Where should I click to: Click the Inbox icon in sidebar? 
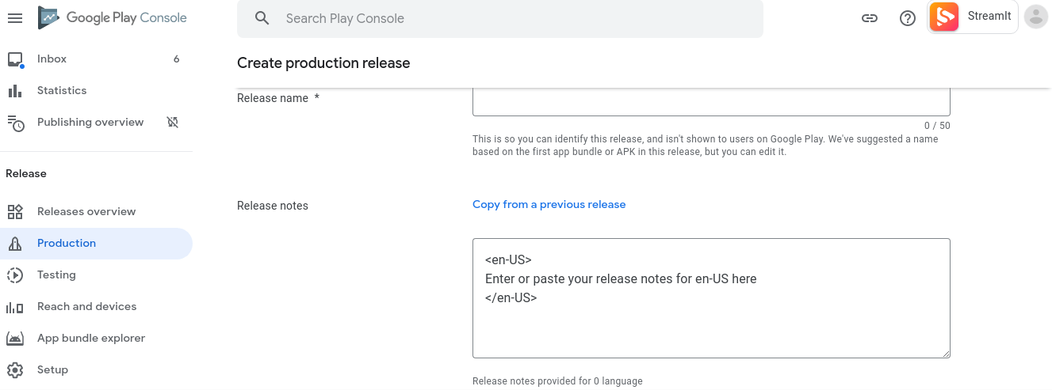point(15,59)
